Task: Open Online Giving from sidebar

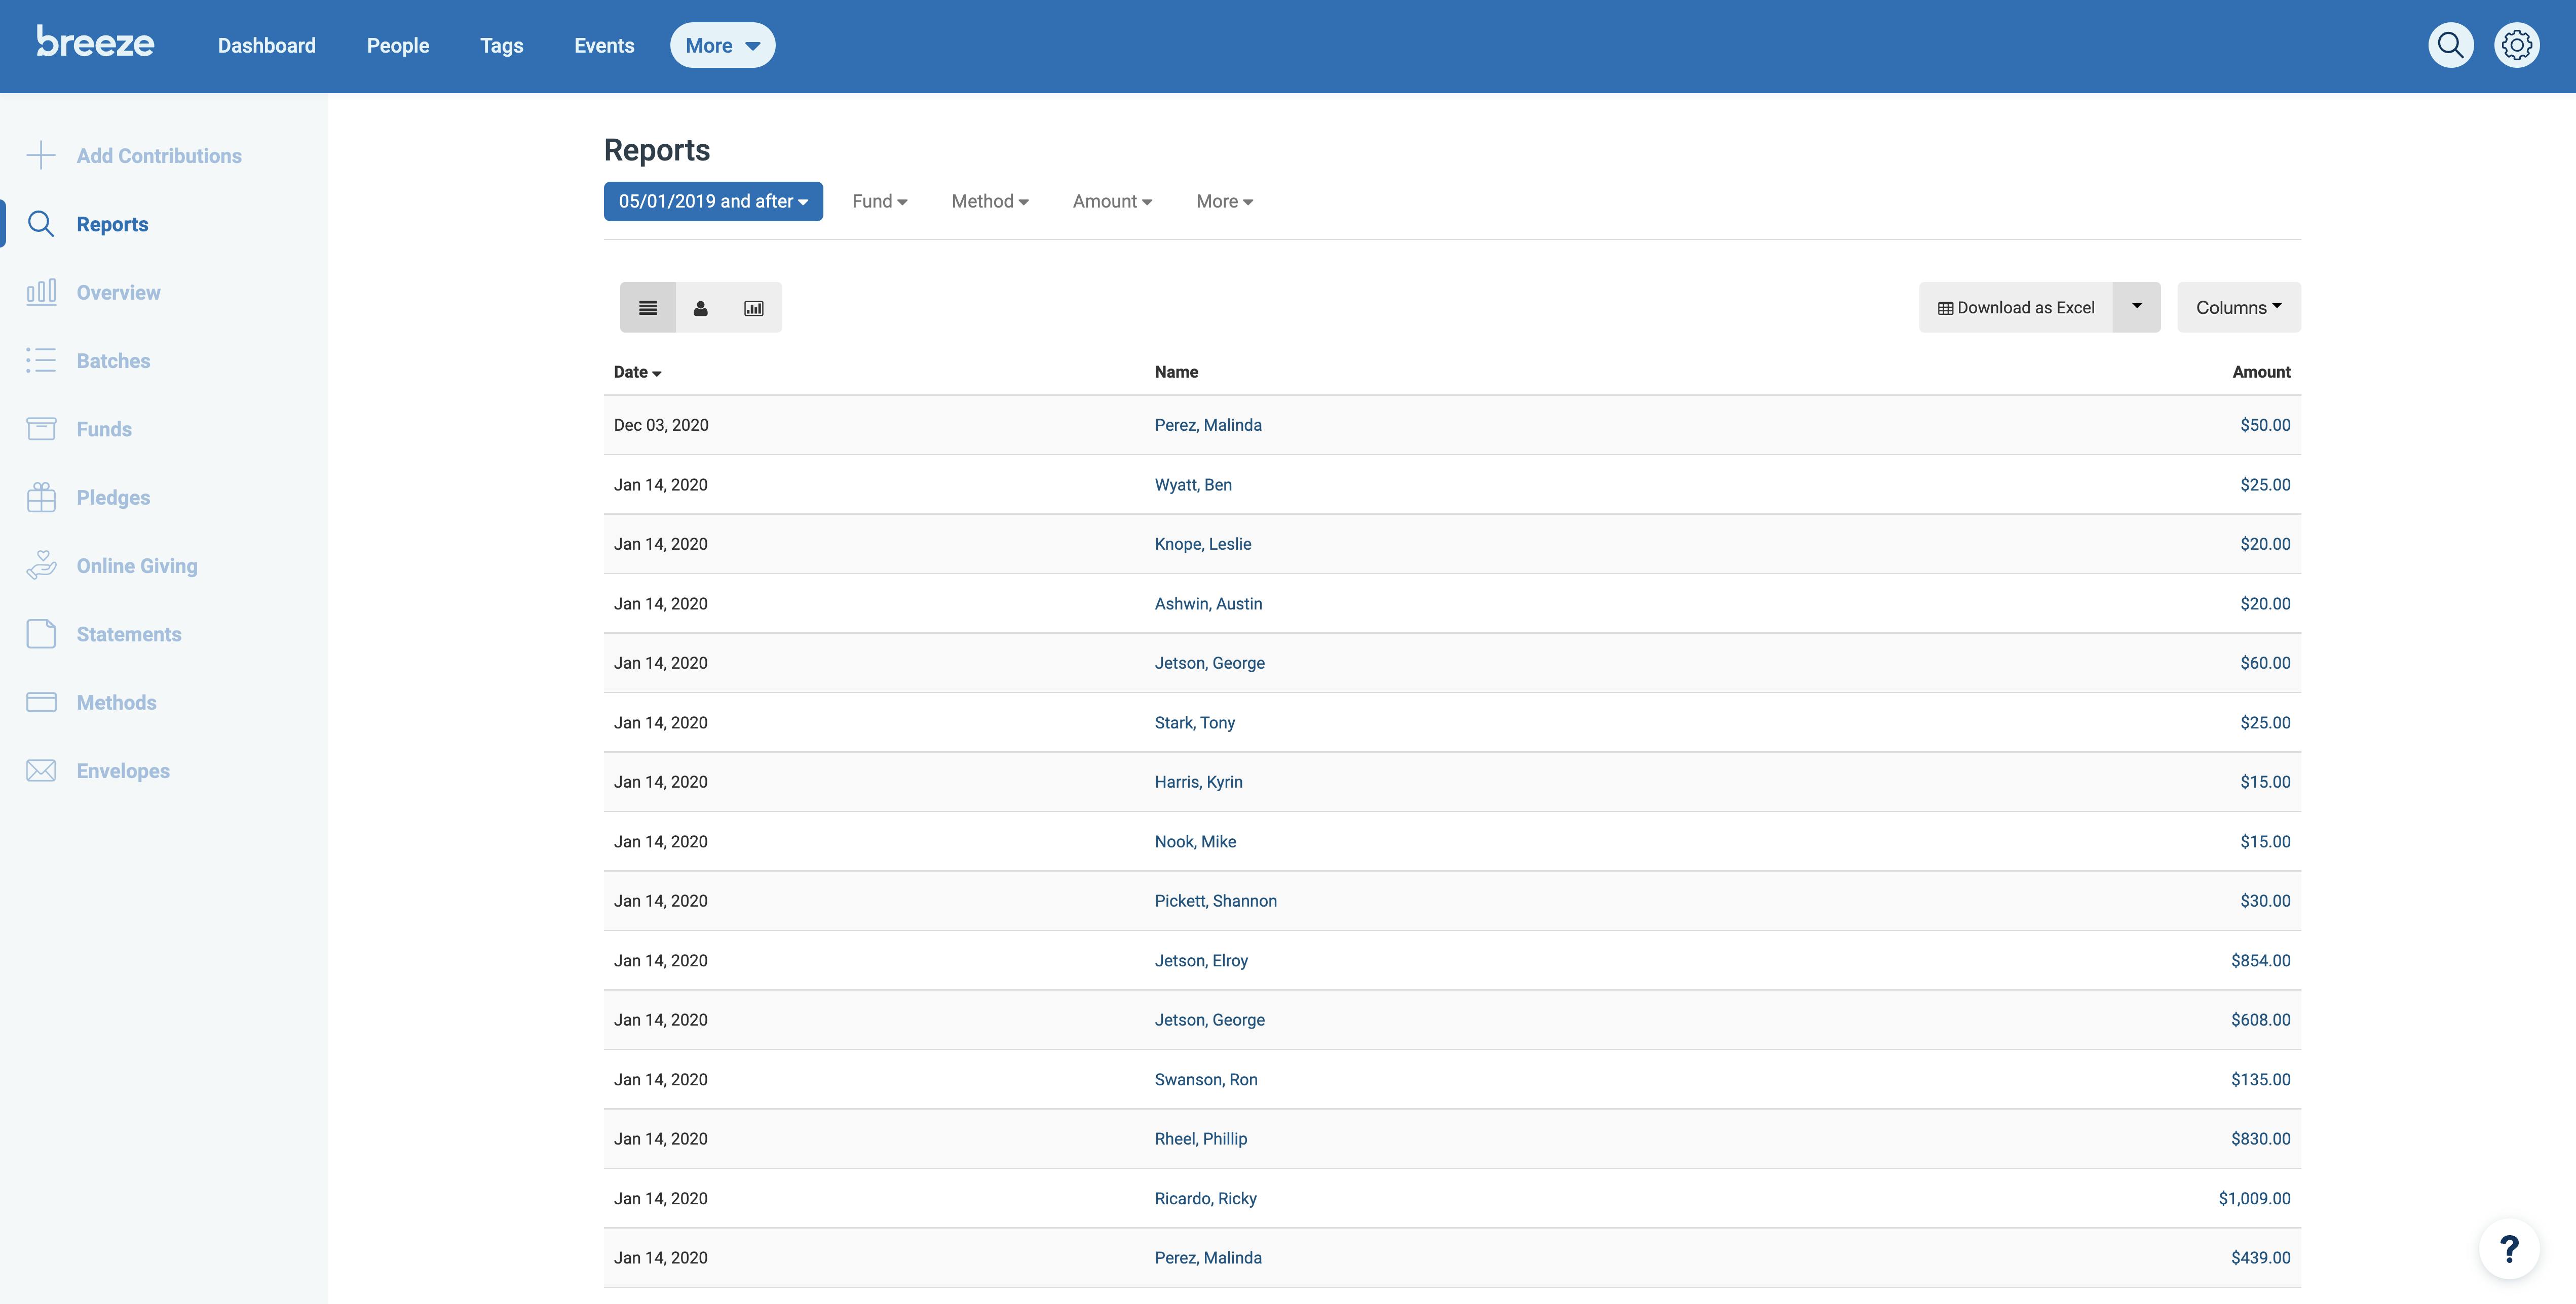Action: point(137,564)
